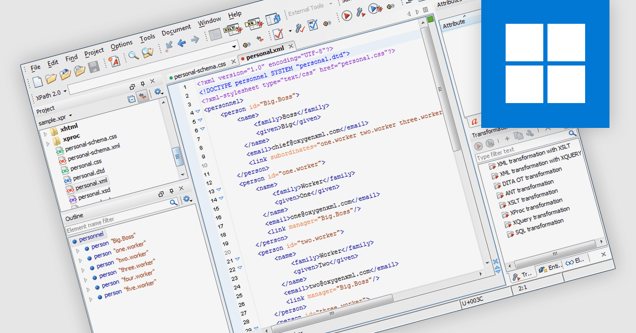Open the XSLT debugger icon
The width and height of the screenshot is (636, 333).
[x=232, y=30]
